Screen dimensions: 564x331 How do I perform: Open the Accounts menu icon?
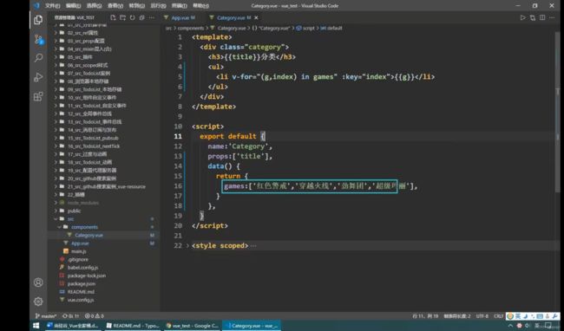click(x=38, y=282)
